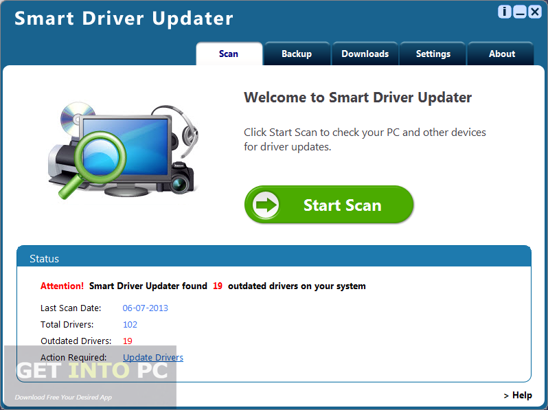The image size is (548, 410).
Task: Click the green Start Scan button
Action: [x=329, y=205]
